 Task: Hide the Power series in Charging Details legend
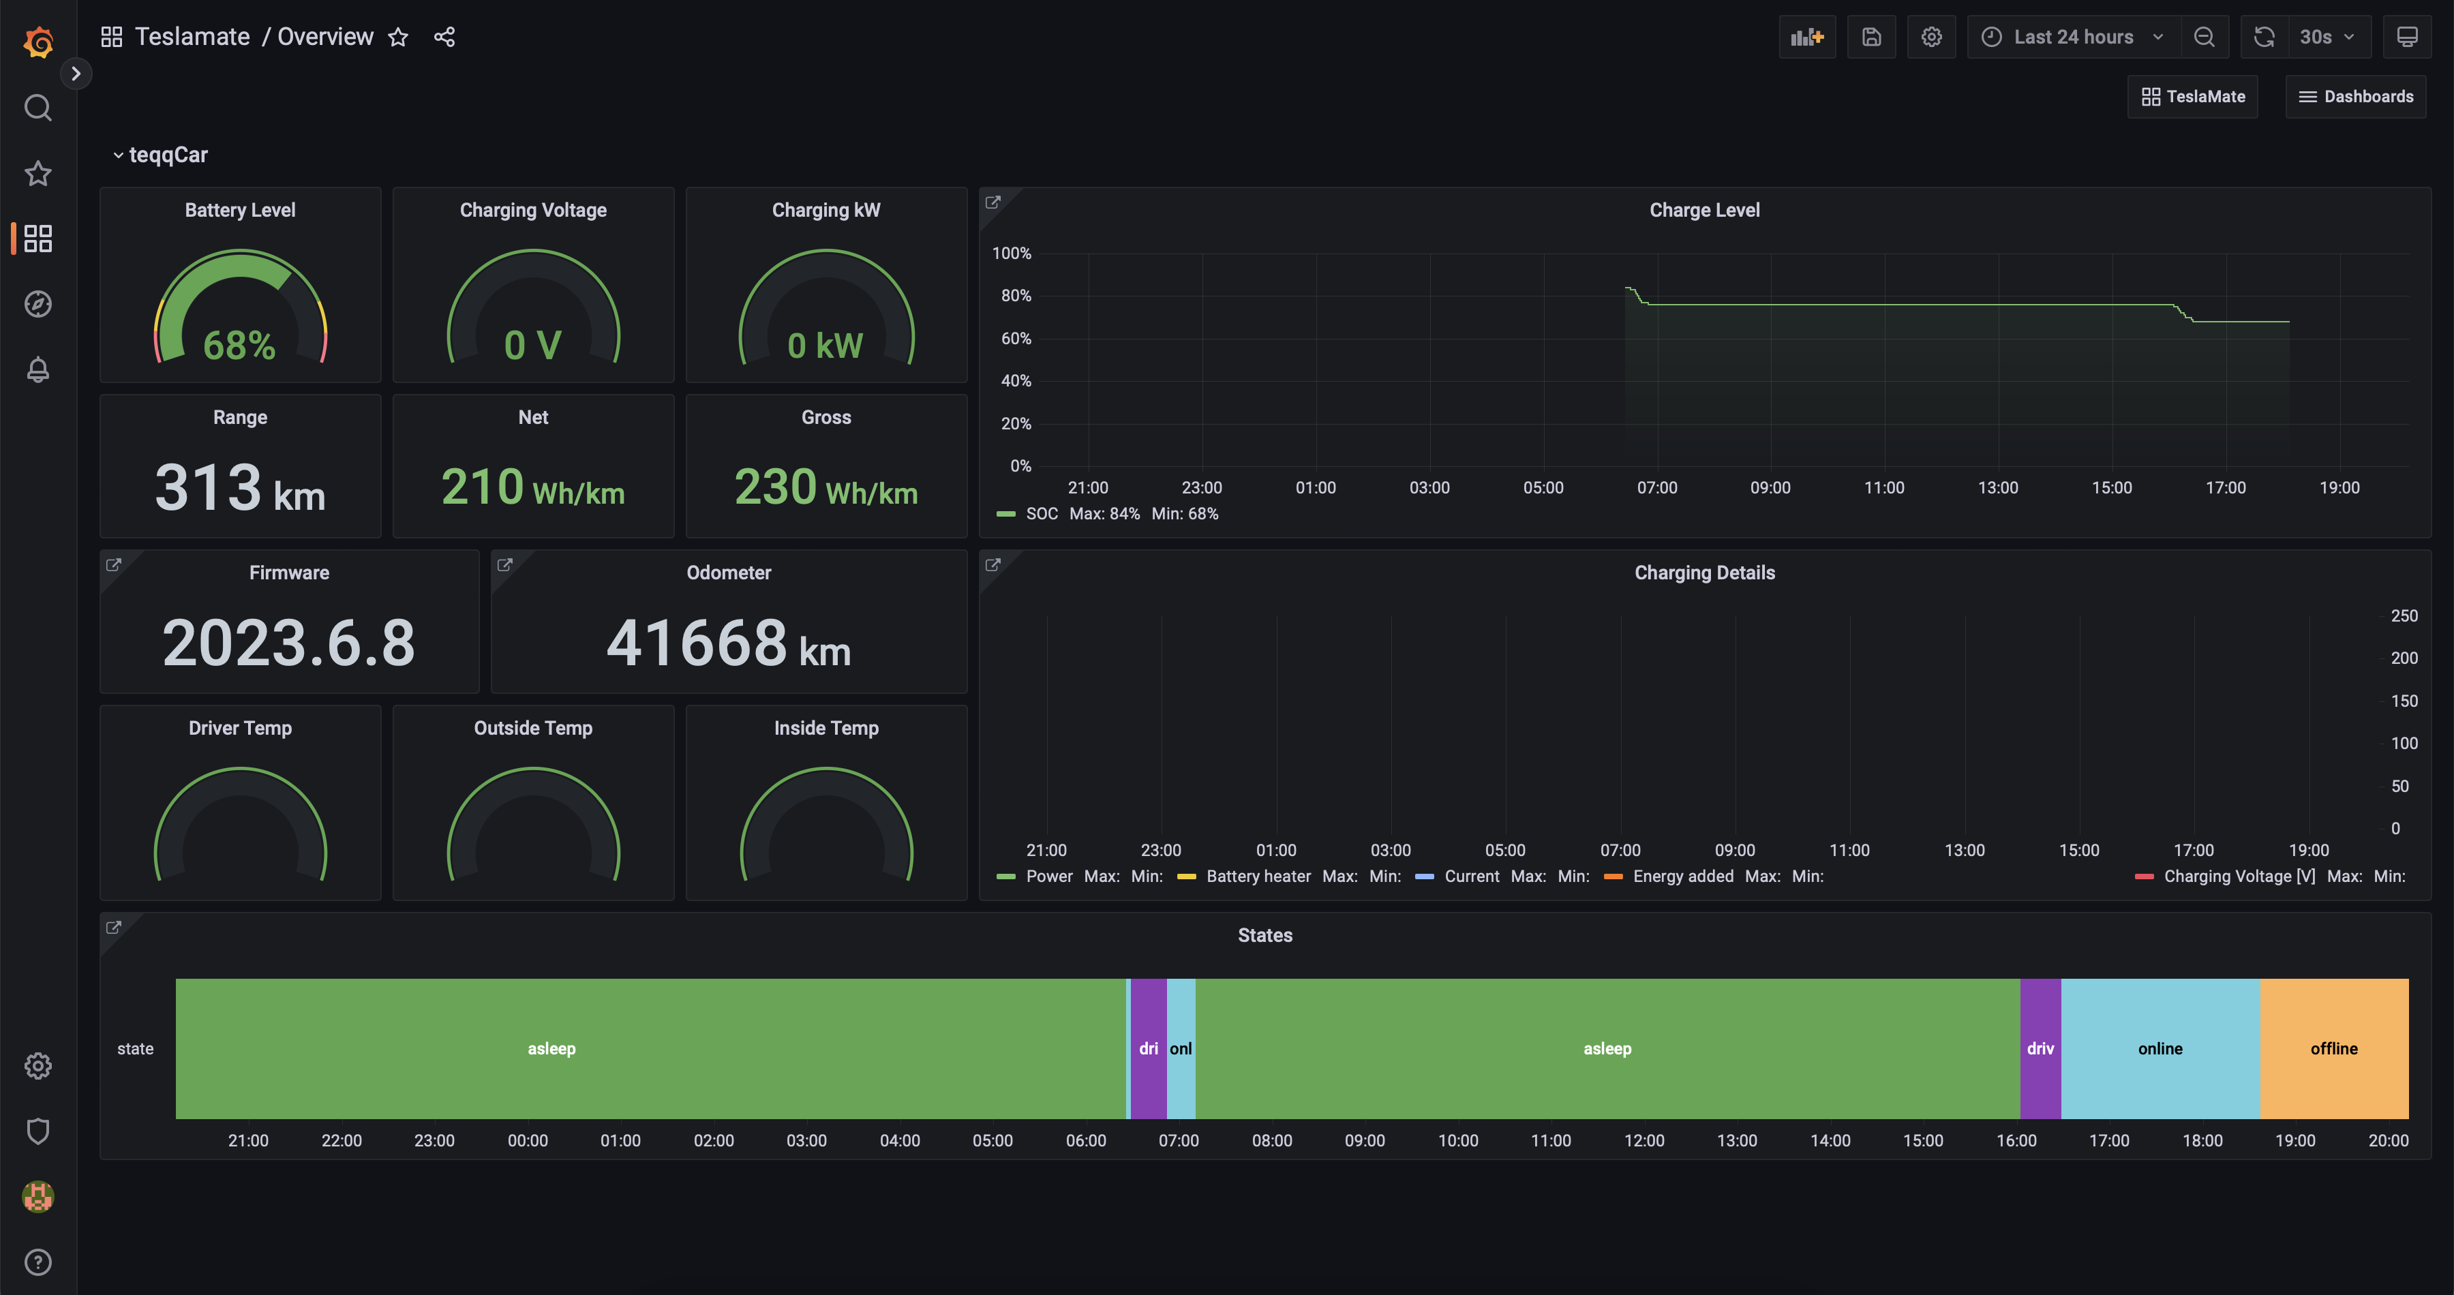click(x=1049, y=876)
